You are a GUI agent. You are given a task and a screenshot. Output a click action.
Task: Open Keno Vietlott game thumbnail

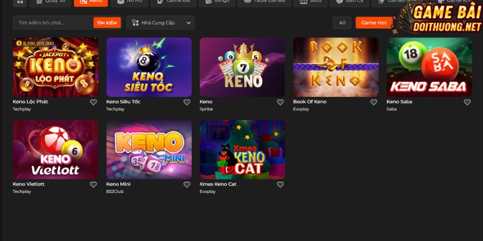(x=56, y=149)
